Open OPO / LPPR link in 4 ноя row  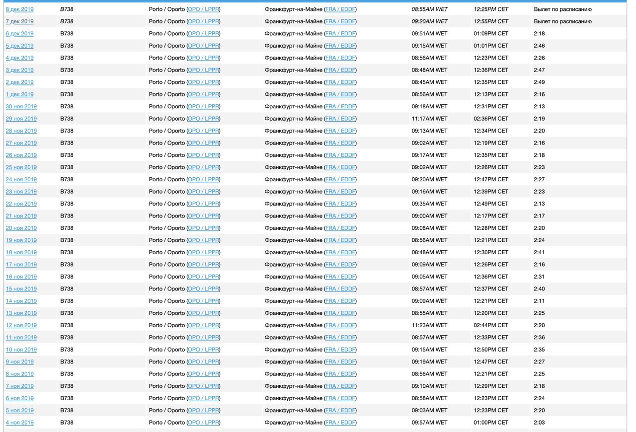click(x=203, y=423)
